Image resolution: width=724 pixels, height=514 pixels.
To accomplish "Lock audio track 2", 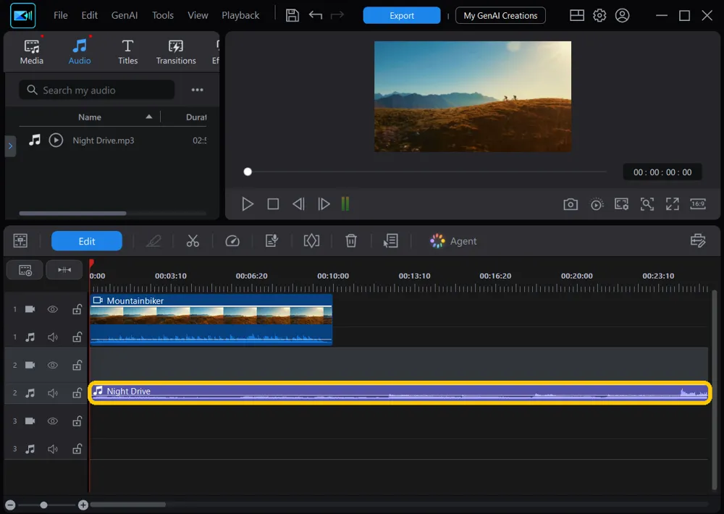I will click(x=77, y=393).
